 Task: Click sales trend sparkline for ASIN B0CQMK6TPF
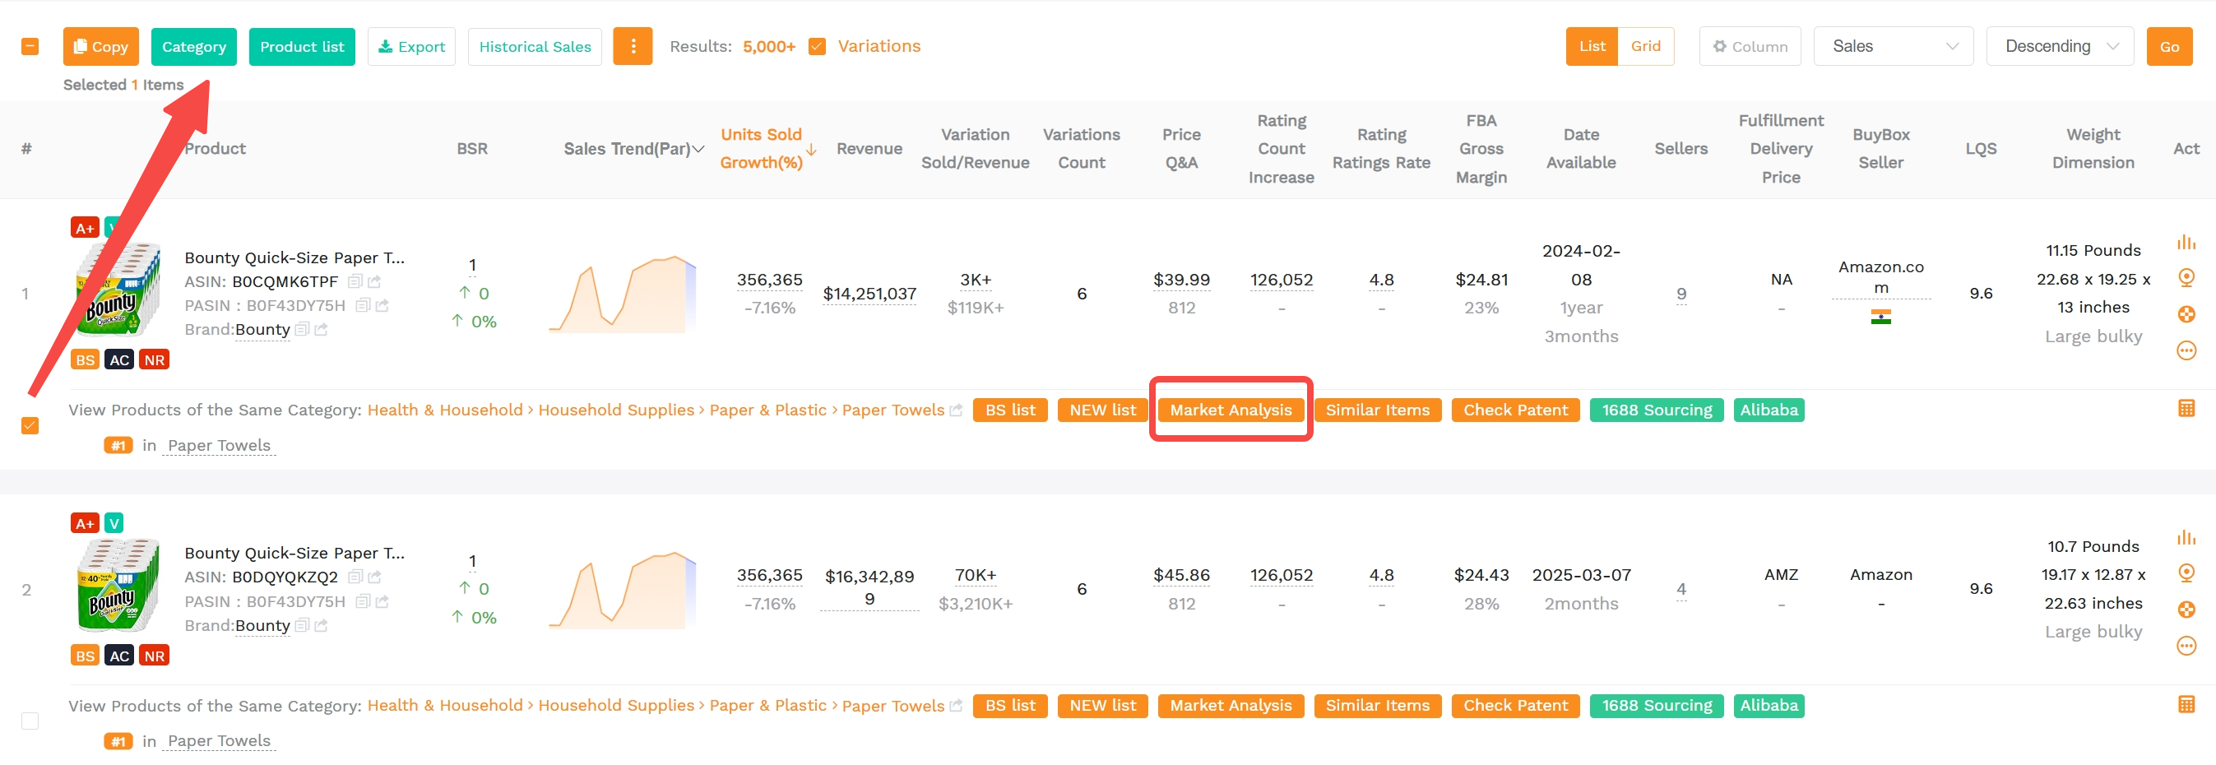[x=622, y=294]
